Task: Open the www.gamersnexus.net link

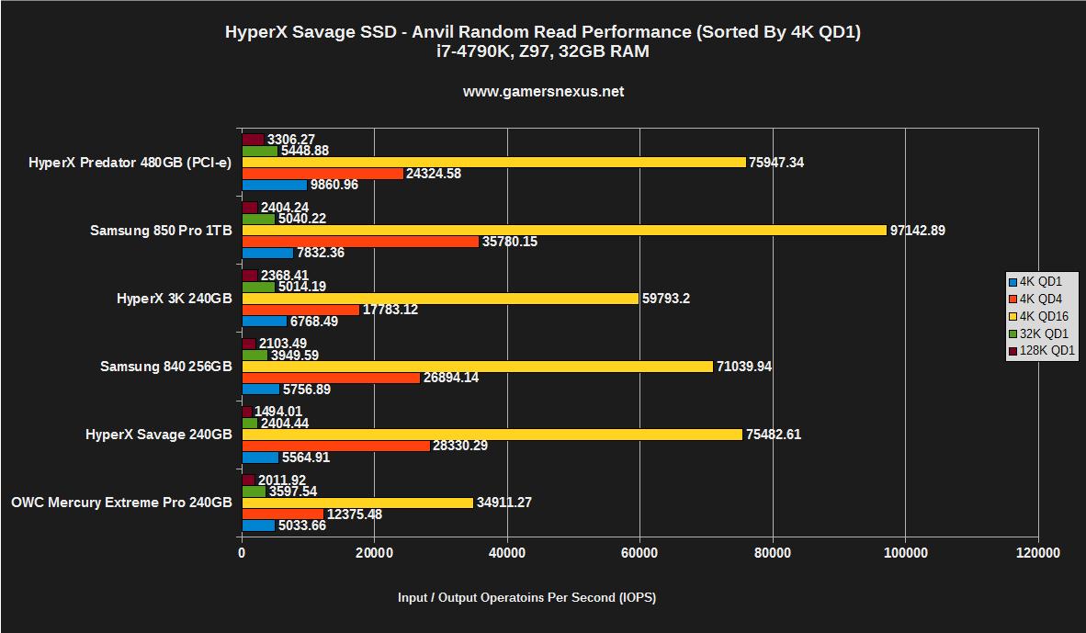Action: pyautogui.click(x=542, y=92)
